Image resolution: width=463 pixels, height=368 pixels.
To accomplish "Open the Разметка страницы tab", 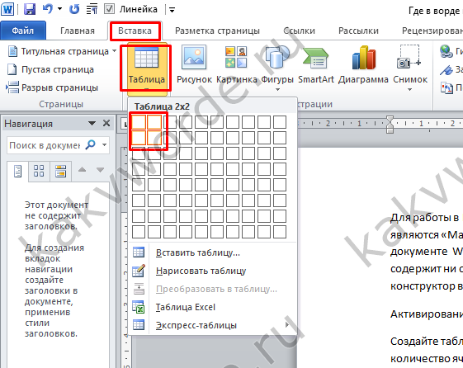I will 217,31.
